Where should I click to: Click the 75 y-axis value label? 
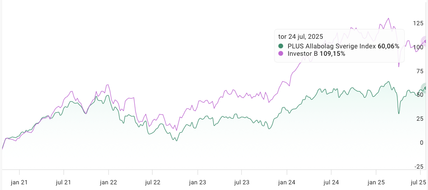[x=420, y=71]
